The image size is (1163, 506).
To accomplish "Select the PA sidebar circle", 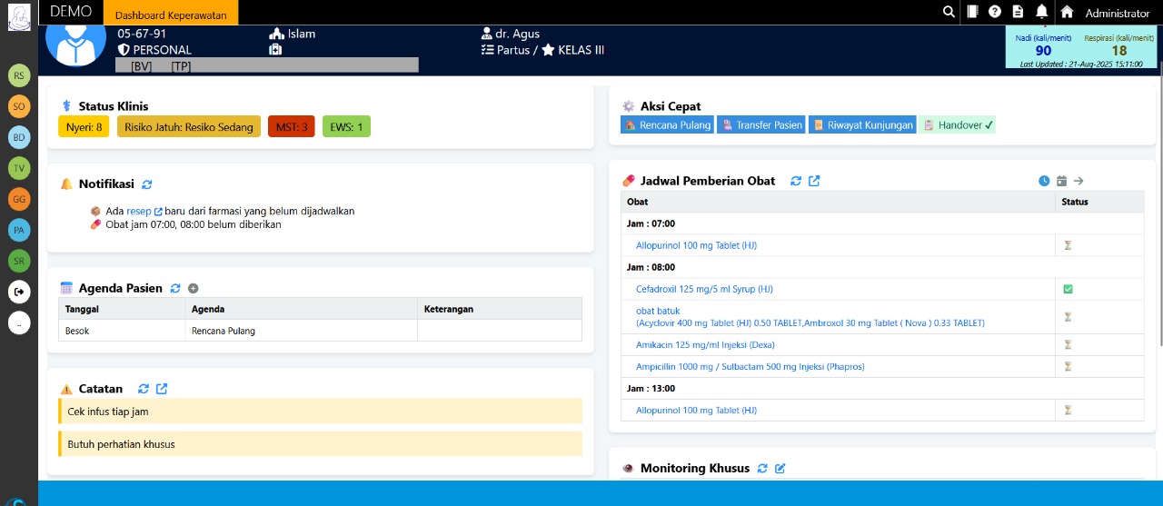I will pyautogui.click(x=19, y=231).
